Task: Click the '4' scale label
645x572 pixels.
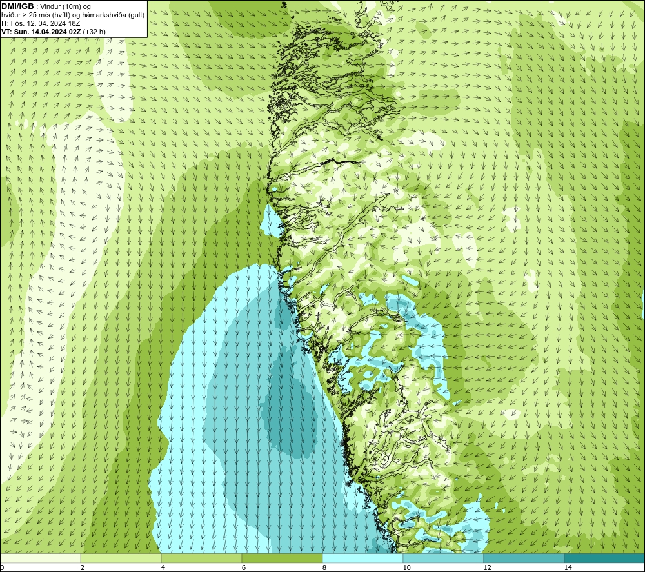Action: coord(163,567)
